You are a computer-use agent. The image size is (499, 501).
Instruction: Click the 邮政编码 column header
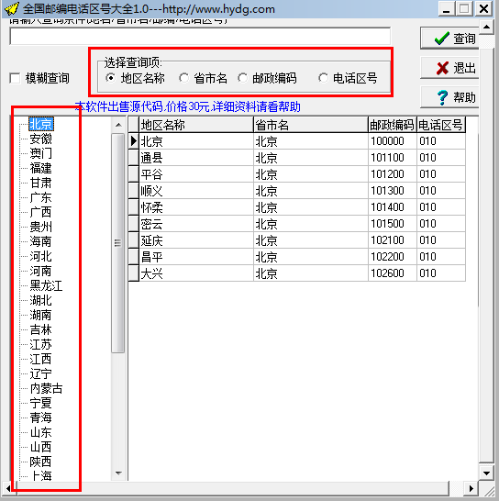(393, 125)
